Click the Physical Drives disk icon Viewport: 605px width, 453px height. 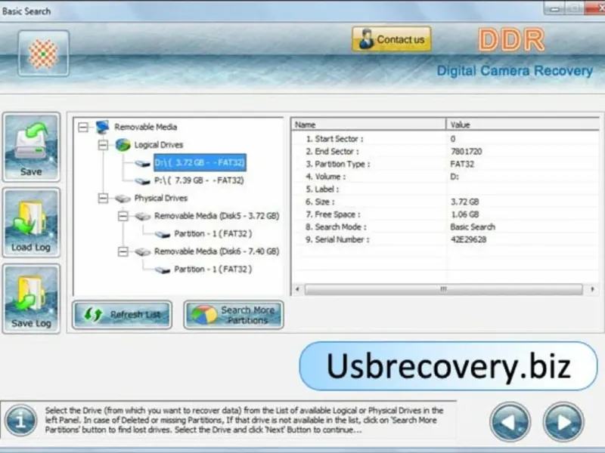pyautogui.click(x=123, y=199)
